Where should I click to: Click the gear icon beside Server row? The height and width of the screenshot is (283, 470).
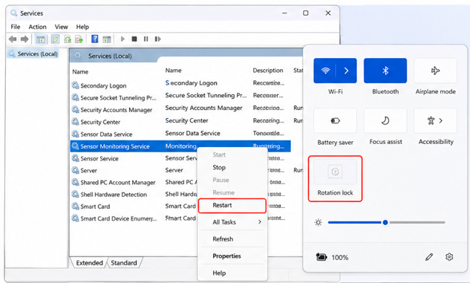pos(75,170)
